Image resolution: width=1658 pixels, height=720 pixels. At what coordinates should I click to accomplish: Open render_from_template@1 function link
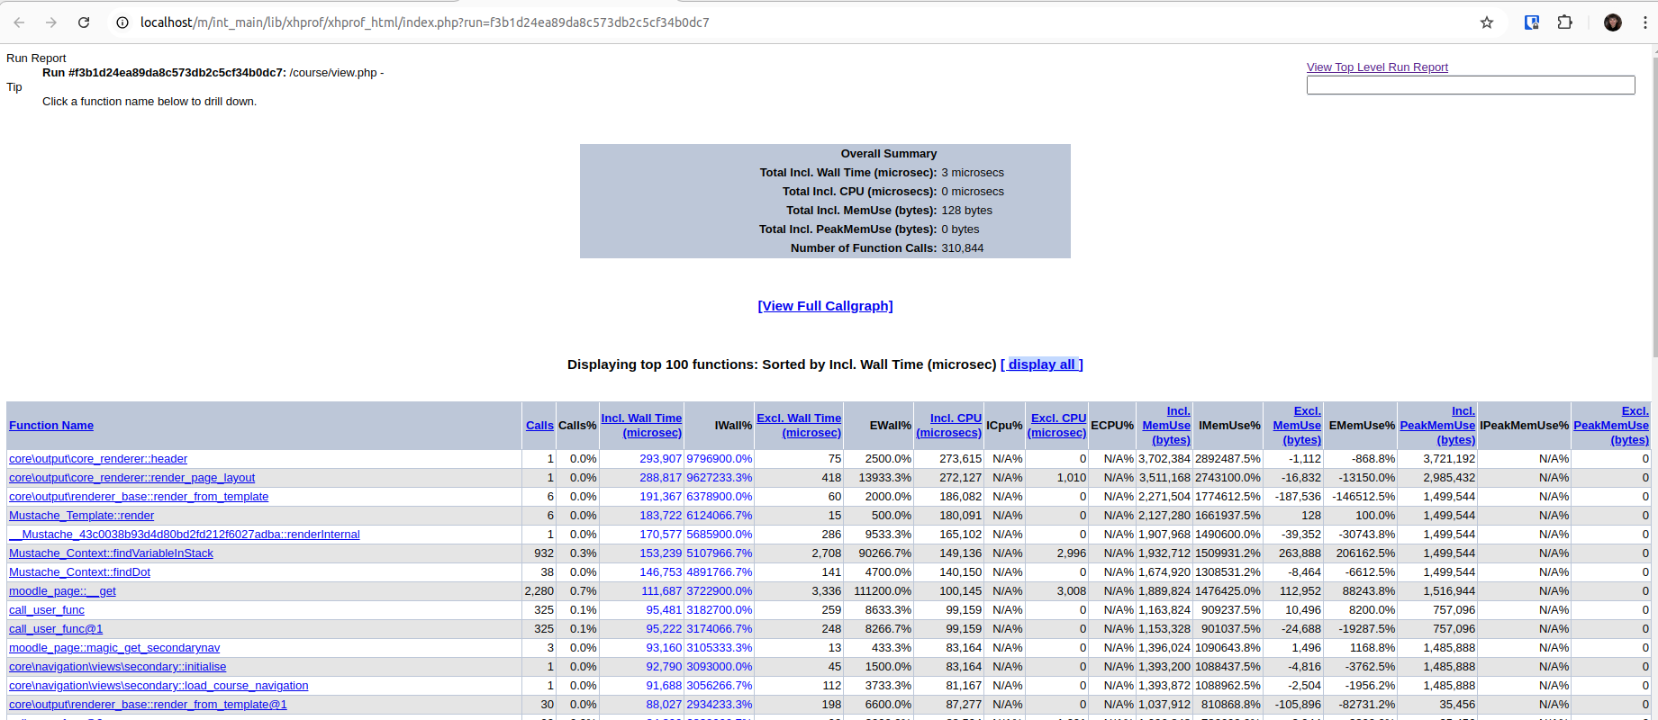[x=148, y=705]
